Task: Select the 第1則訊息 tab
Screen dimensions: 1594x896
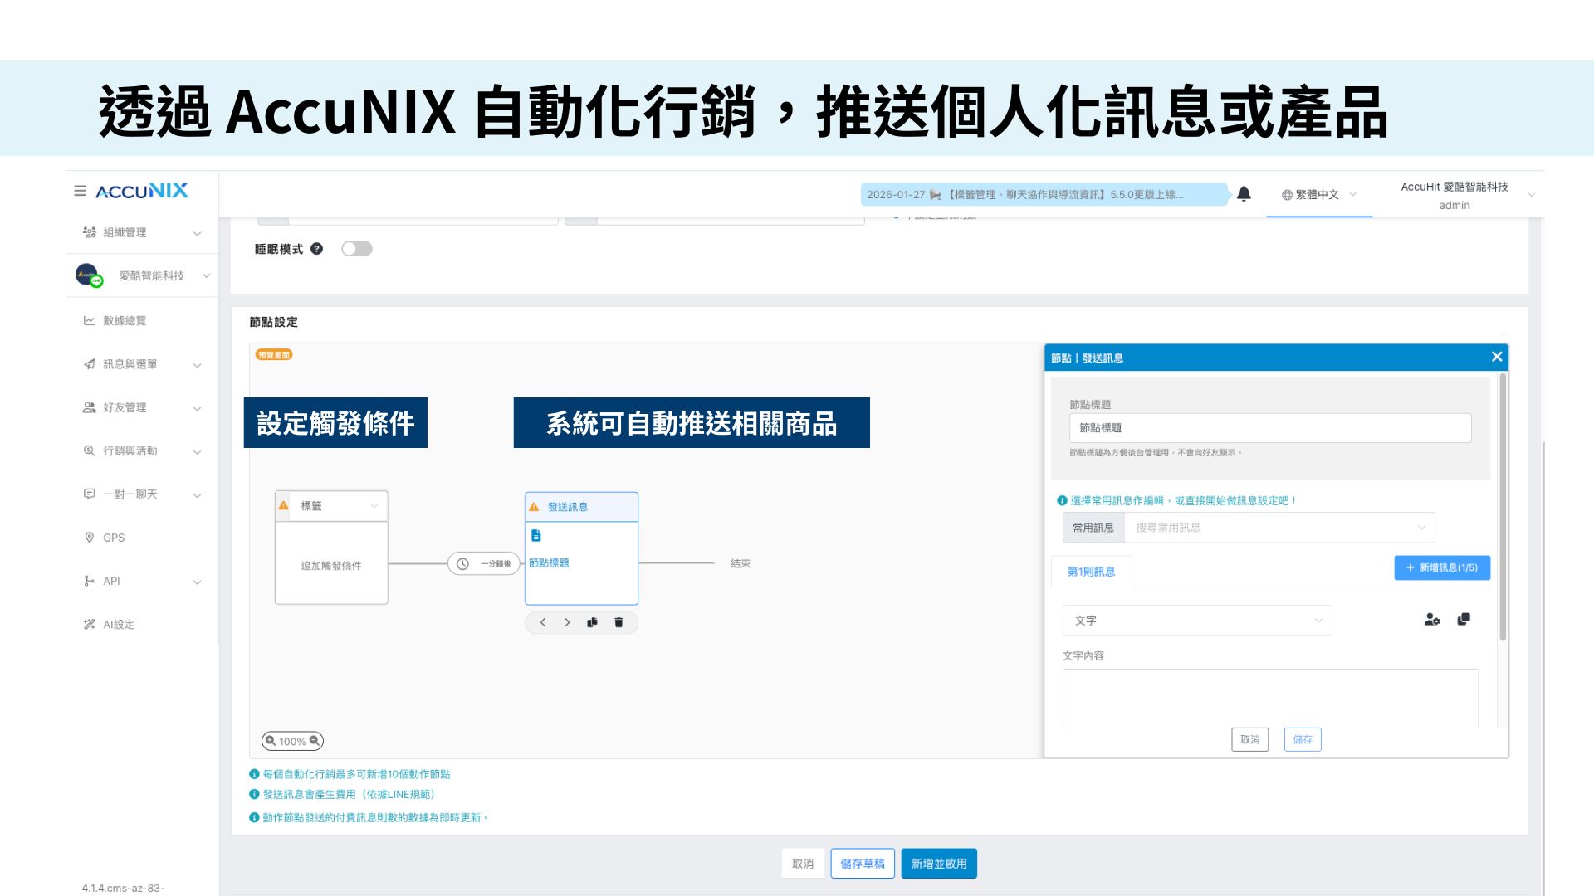Action: 1091,572
